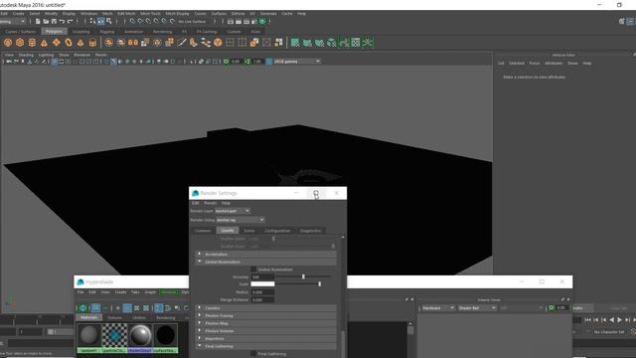Image resolution: width=636 pixels, height=358 pixels.
Task: Create a polygon pyramid from the shelf
Action: tap(80, 43)
